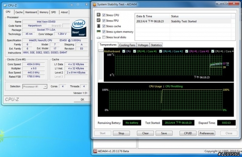Click the Intel Xeon E5450 name field
This screenshot has height=157, width=242.
[46, 22]
